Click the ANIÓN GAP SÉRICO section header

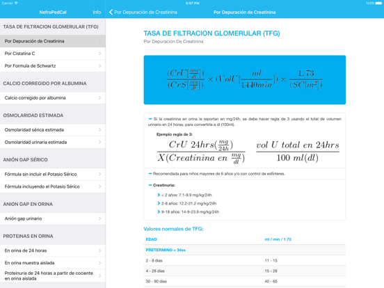[x=26, y=160]
